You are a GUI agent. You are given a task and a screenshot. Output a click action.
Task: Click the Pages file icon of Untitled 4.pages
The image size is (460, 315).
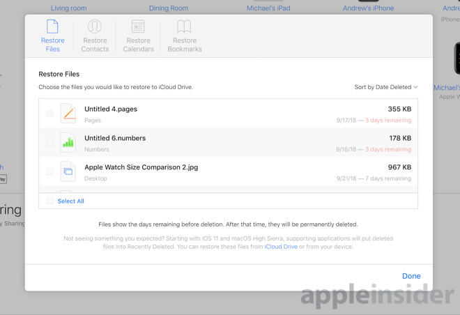coord(68,114)
